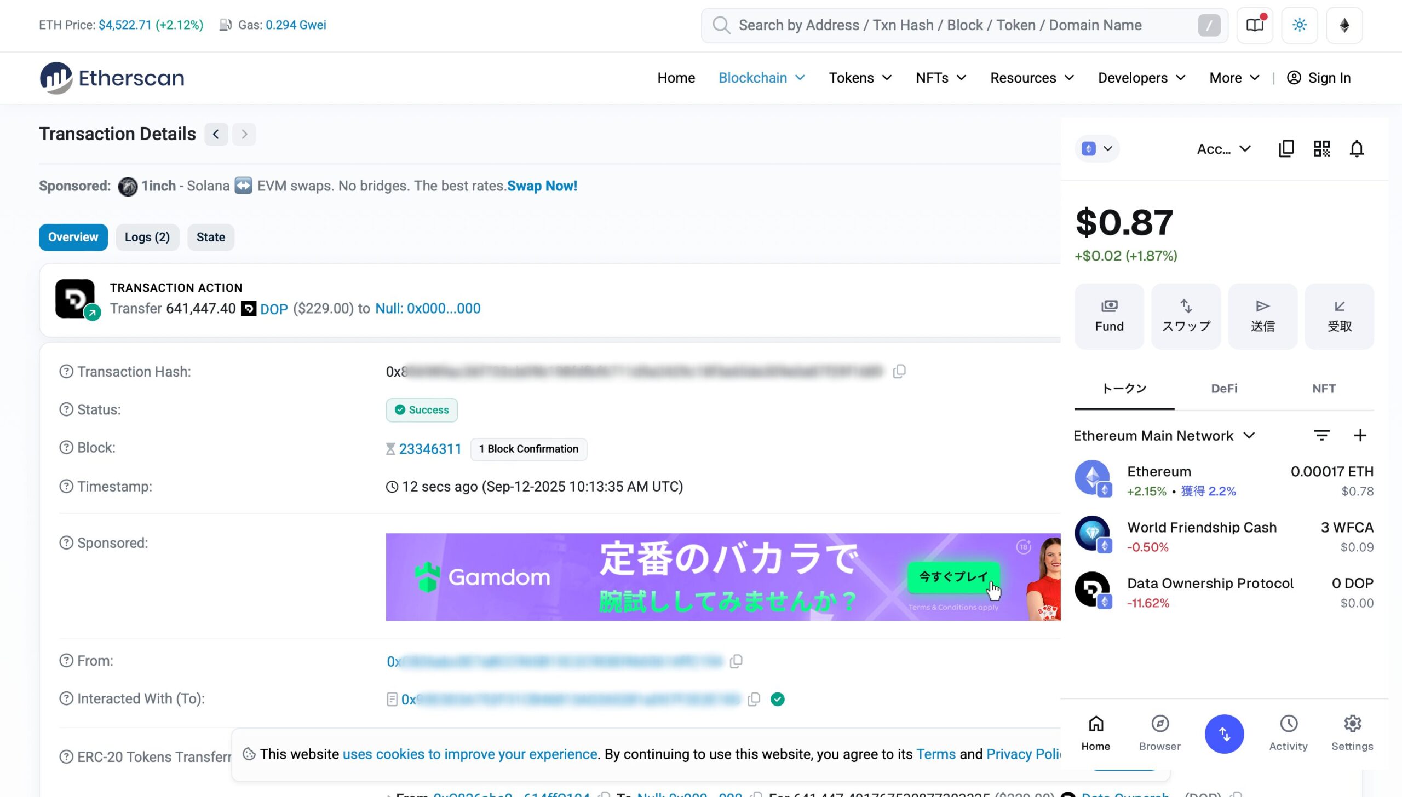Go to previous transaction arrow
This screenshot has width=1402, height=797.
216,134
